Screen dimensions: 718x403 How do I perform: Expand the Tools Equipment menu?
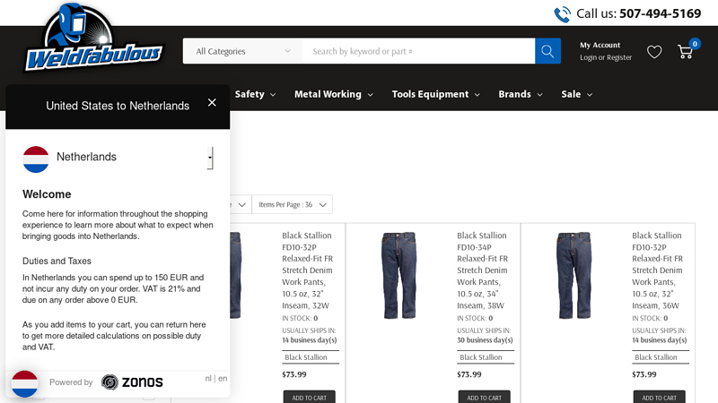point(435,94)
